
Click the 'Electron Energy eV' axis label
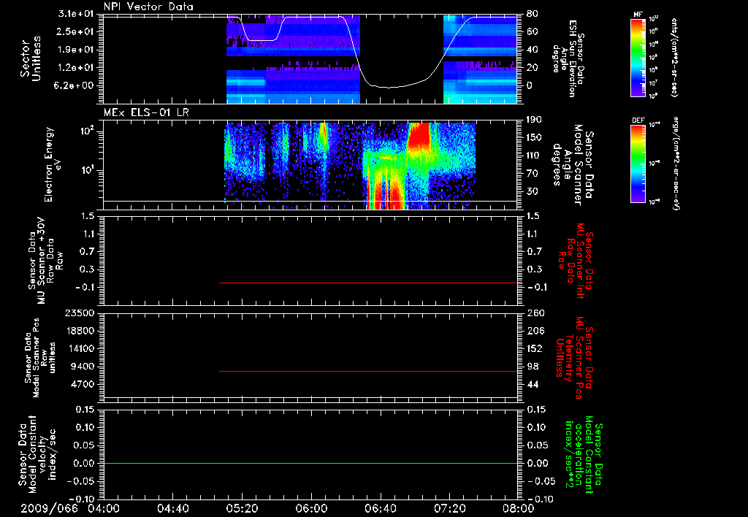[x=53, y=164]
